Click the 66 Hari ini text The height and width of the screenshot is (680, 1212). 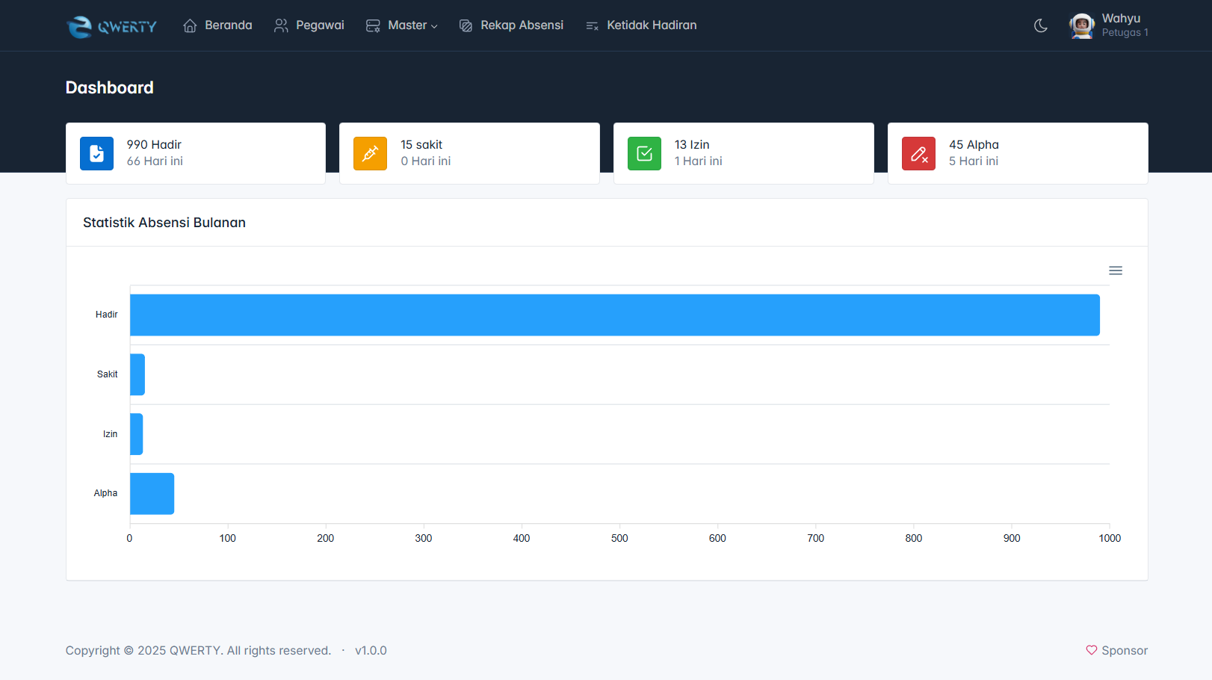coord(155,161)
